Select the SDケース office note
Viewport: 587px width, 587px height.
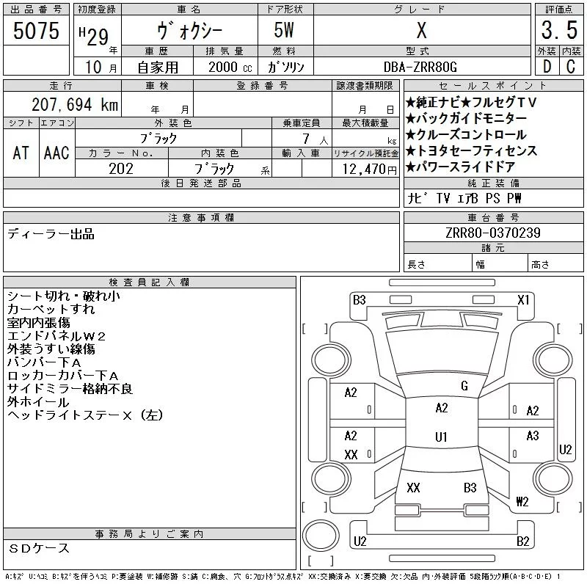tap(39, 548)
